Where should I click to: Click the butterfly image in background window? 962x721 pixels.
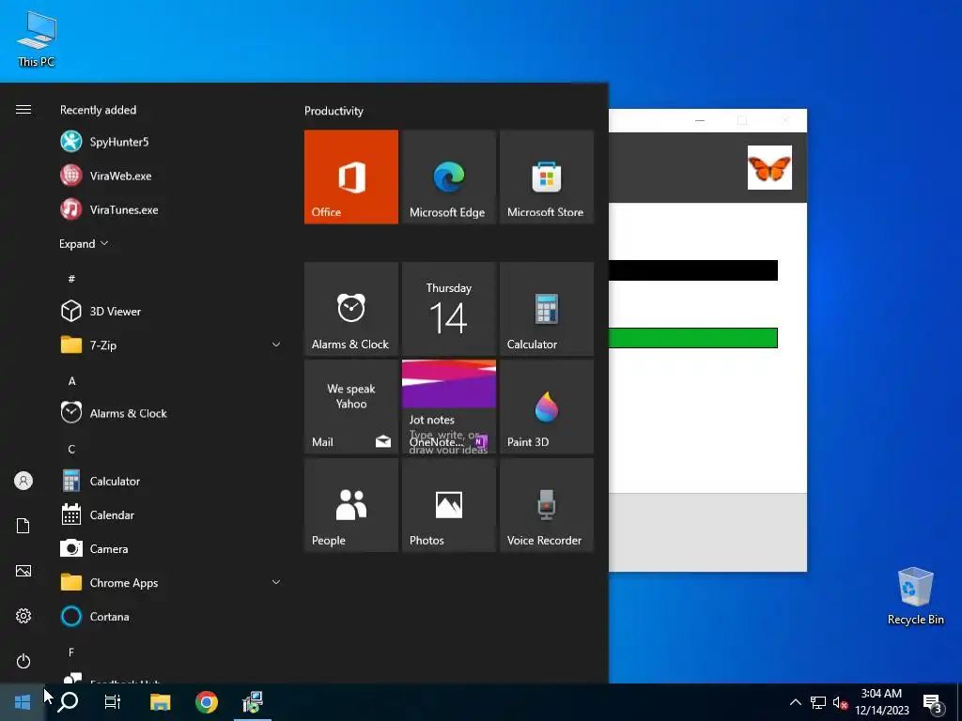(x=769, y=167)
